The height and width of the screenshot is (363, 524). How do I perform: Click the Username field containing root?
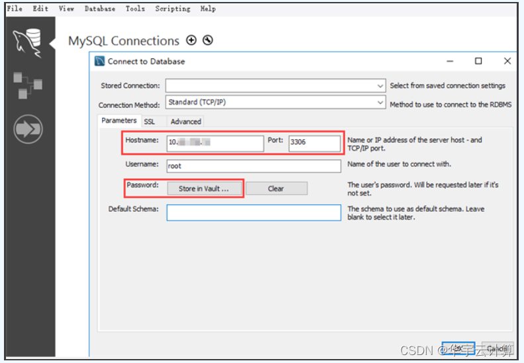tap(254, 166)
